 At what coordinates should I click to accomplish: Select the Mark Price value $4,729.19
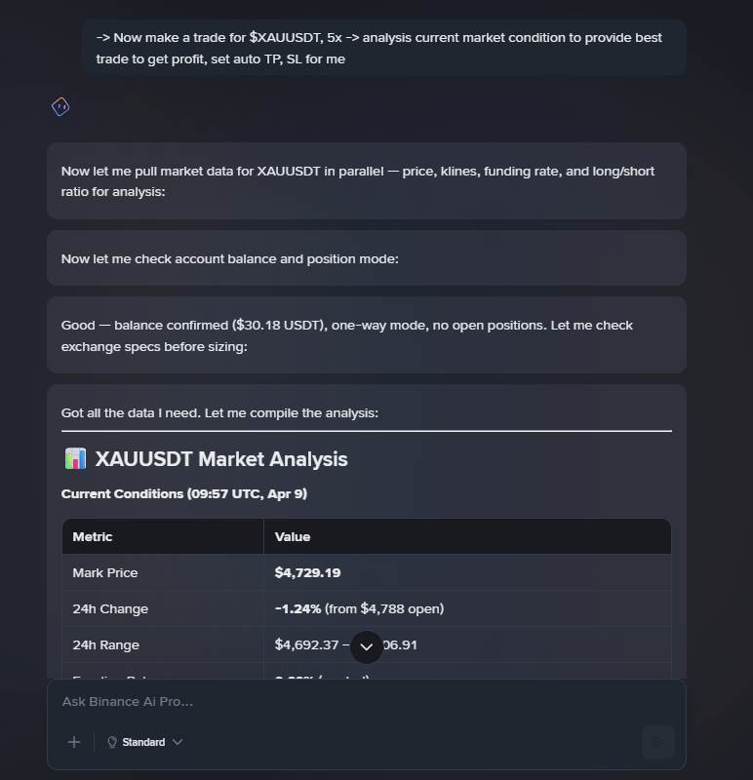(307, 572)
